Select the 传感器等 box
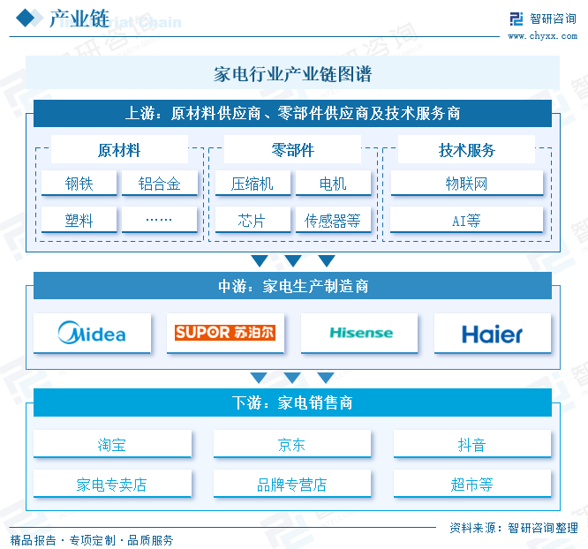This screenshot has width=588, height=549. pos(333,220)
